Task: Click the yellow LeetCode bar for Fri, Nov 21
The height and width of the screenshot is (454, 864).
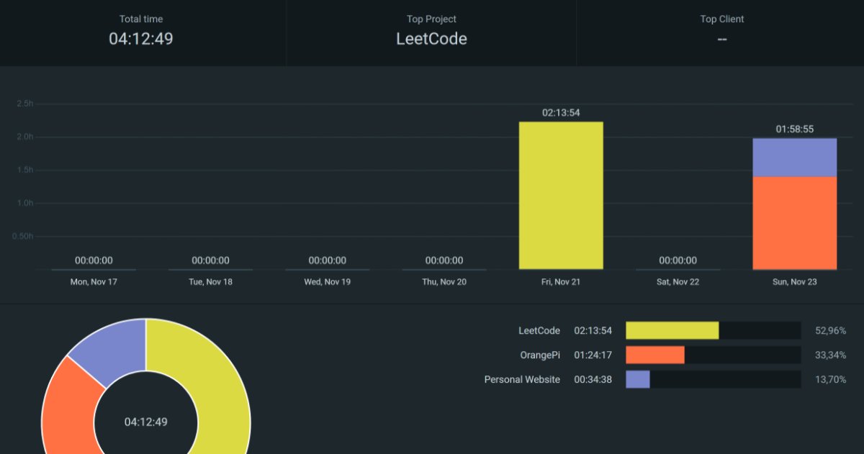Action: [x=561, y=196]
